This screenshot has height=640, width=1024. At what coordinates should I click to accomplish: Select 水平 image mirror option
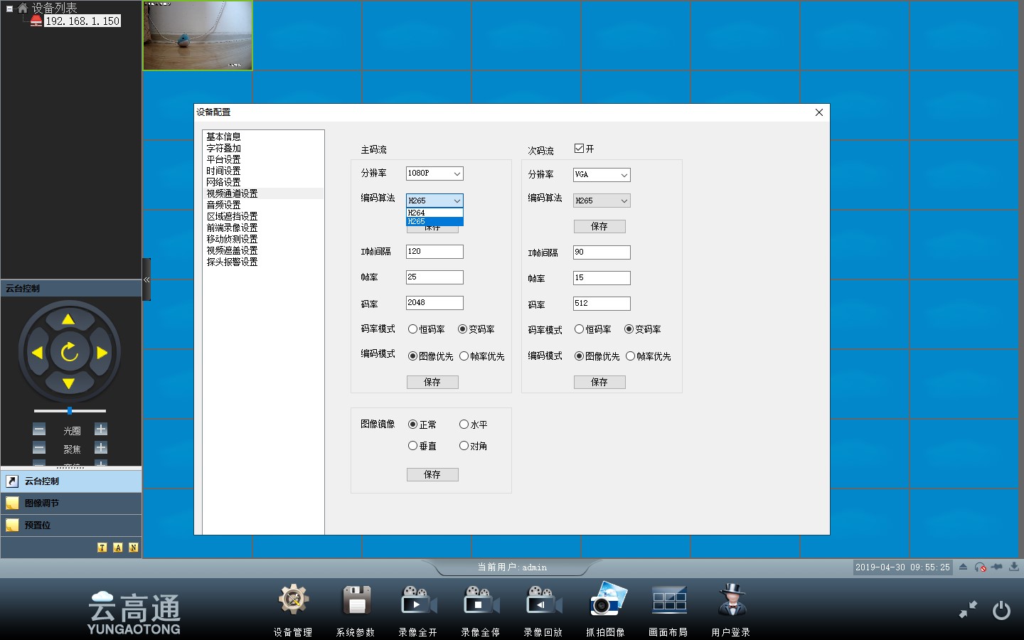pyautogui.click(x=464, y=424)
